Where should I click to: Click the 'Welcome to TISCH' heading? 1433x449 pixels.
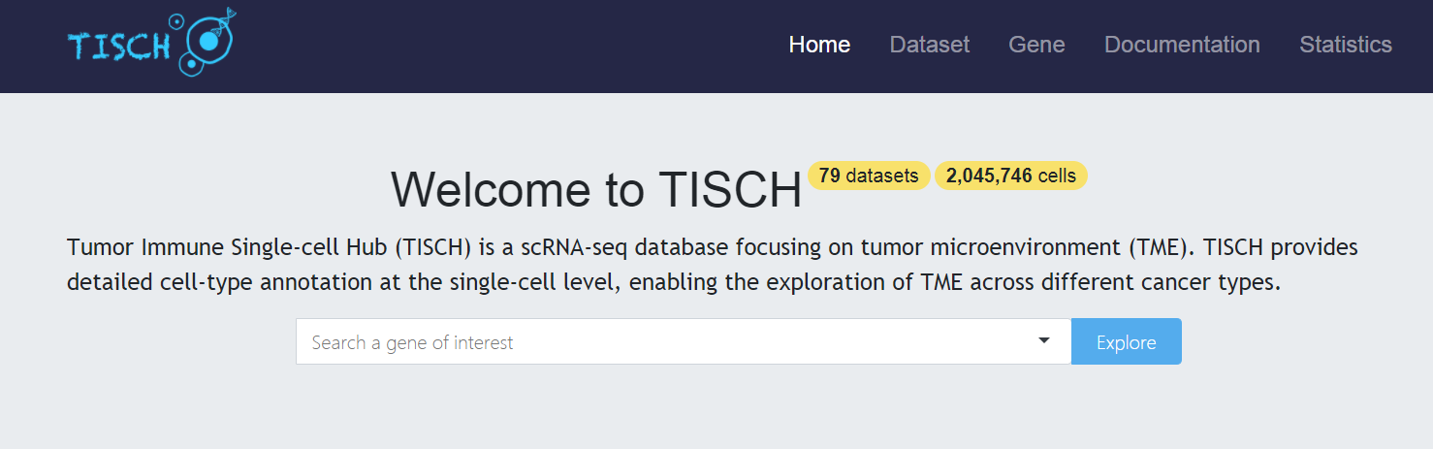pyautogui.click(x=596, y=189)
